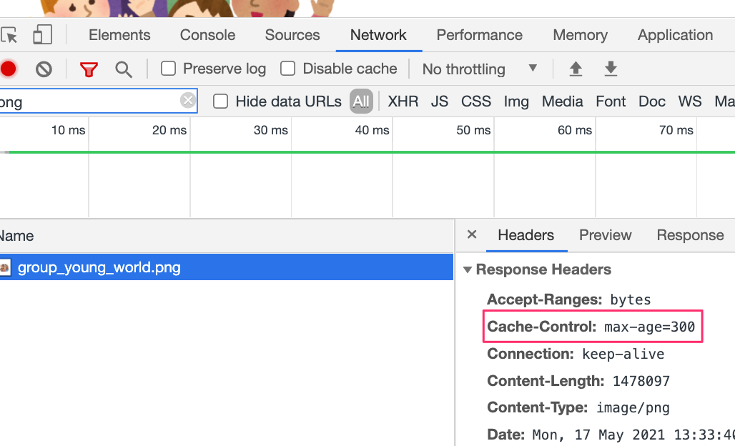Toggle the red filter funnel icon
This screenshot has height=446, width=735.
[x=89, y=69]
